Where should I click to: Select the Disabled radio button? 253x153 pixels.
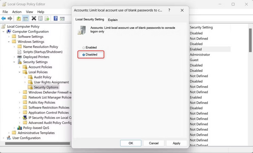click(83, 55)
